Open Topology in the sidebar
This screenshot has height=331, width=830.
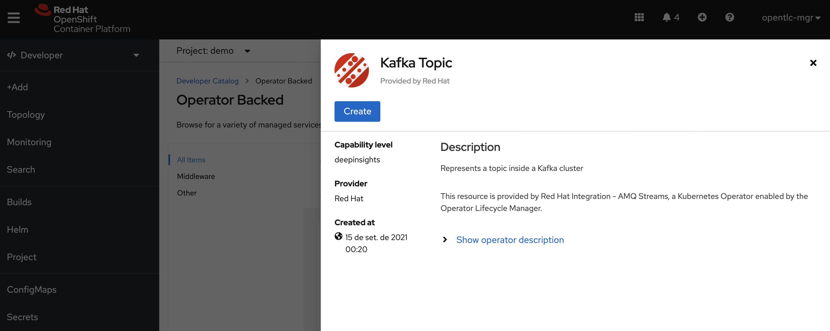(x=26, y=115)
